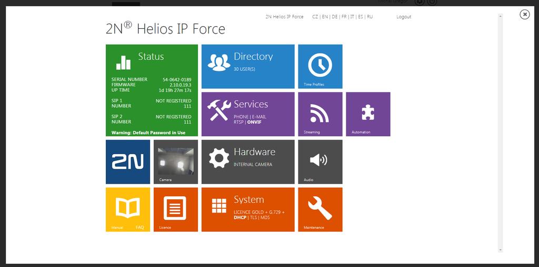Click 'Warning: Default Password in Use' message
The width and height of the screenshot is (539, 267).
click(148, 133)
